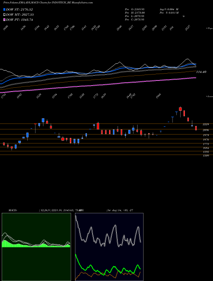Screen dimensions: 213x281
Task: Click the blue DOW ST legend swatch
Action: [4, 9]
